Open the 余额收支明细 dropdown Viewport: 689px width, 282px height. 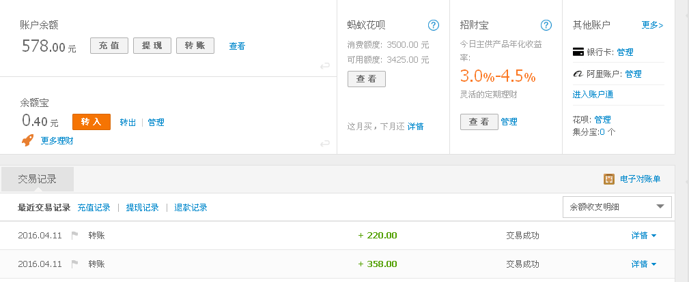pyautogui.click(x=617, y=207)
